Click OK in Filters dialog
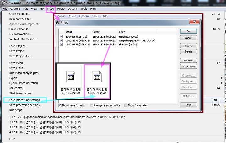 click(189, 31)
